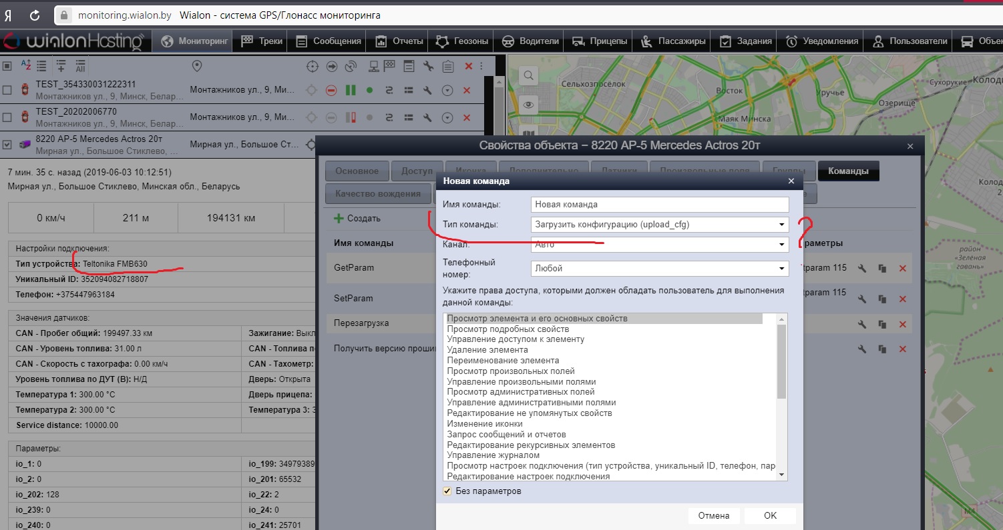Click the OK button in Новая команда

[x=770, y=515]
